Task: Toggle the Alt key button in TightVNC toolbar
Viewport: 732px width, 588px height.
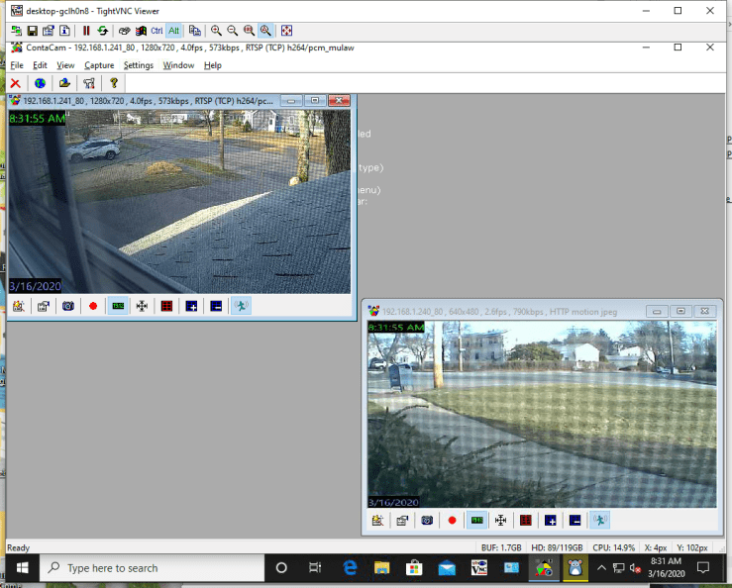Action: coord(174,31)
